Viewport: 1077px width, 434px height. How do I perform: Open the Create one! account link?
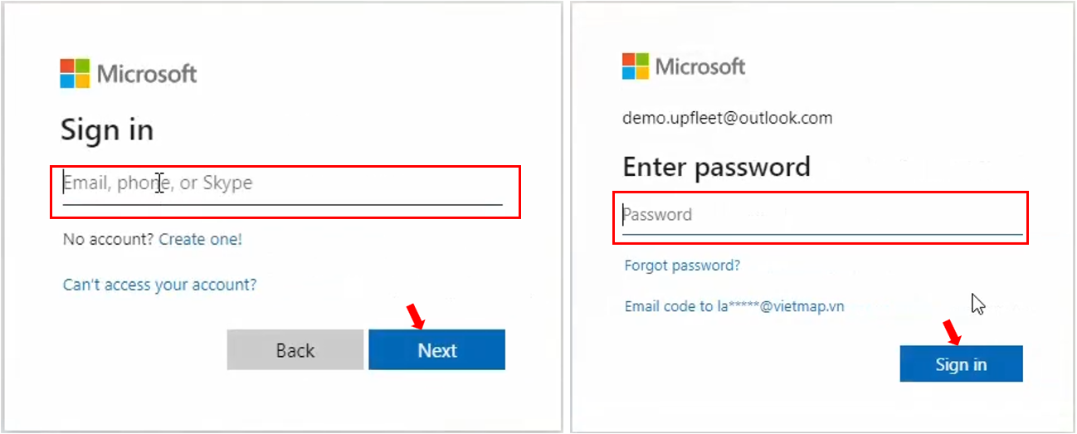pos(201,240)
